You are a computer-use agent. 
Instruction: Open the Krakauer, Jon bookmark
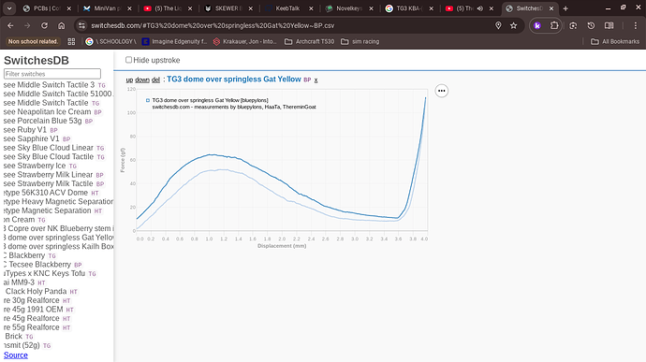click(x=244, y=41)
